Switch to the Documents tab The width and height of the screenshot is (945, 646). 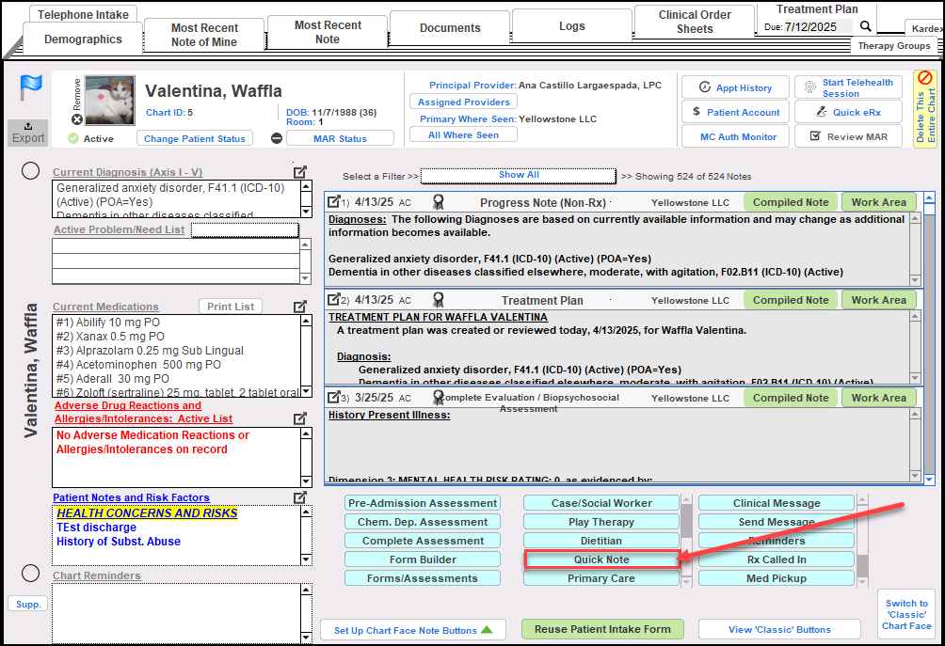[450, 28]
